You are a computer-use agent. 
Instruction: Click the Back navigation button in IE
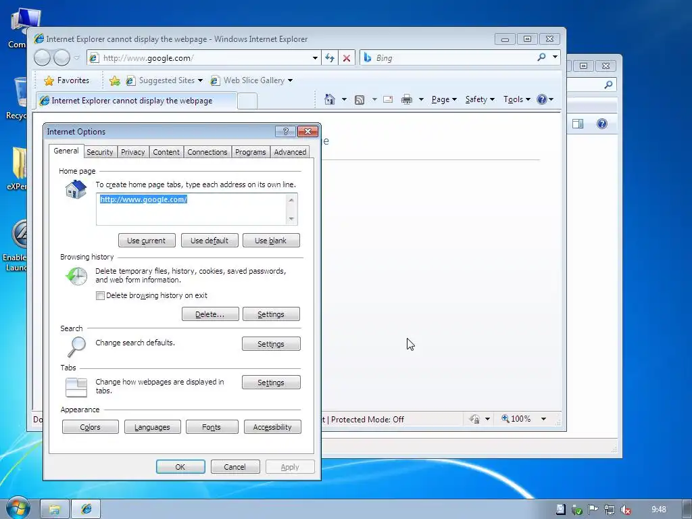[x=43, y=58]
